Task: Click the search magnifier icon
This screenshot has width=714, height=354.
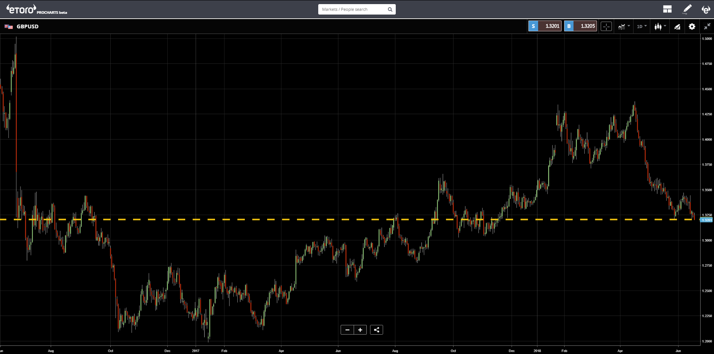Action: (390, 9)
